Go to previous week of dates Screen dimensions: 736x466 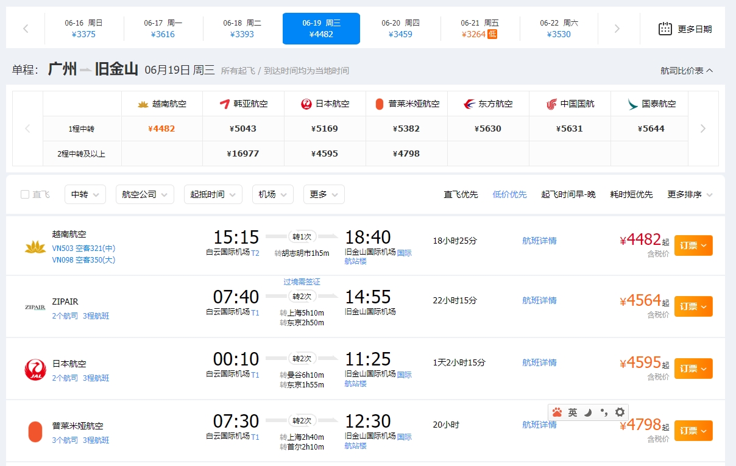pyautogui.click(x=26, y=29)
